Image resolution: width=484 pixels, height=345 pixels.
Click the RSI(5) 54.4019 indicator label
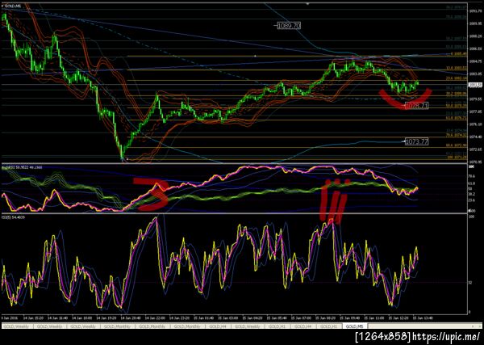click(13, 217)
